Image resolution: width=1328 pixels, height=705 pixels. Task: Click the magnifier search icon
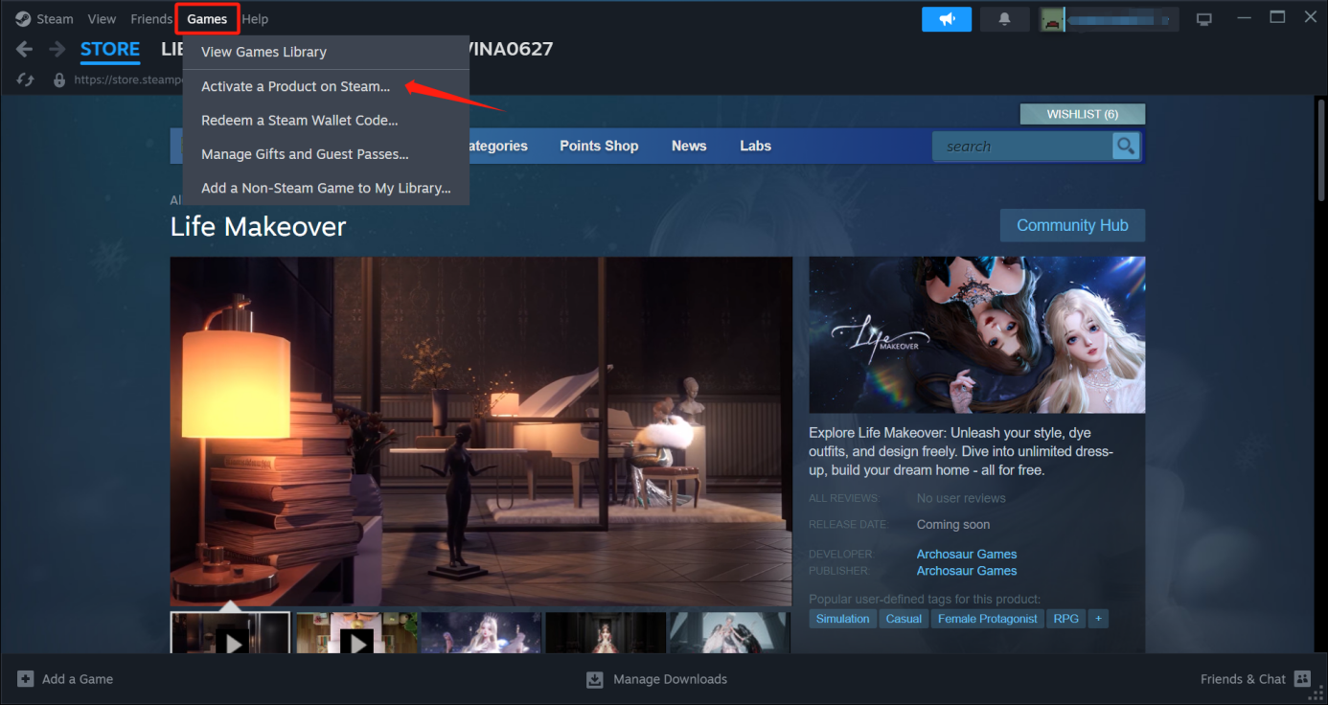point(1126,147)
